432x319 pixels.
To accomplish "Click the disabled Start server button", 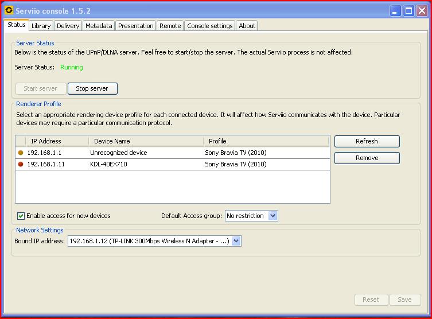I will pyautogui.click(x=41, y=88).
